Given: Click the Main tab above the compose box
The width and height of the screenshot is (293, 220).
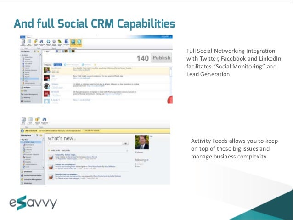Looking at the screenshot, I should pyautogui.click(x=47, y=51).
